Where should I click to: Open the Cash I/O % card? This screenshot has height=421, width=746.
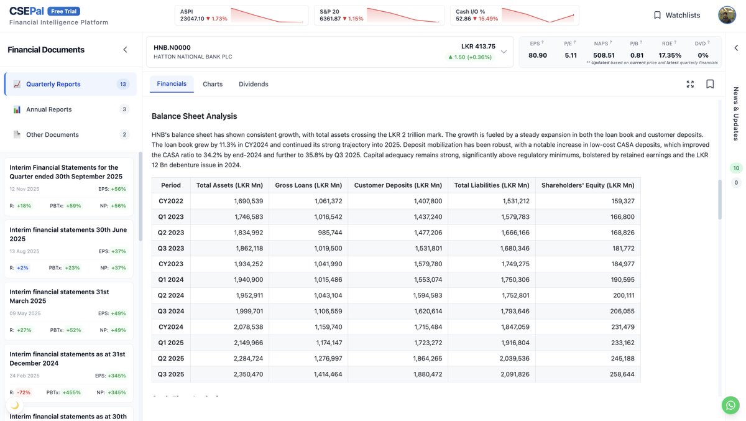tap(515, 15)
